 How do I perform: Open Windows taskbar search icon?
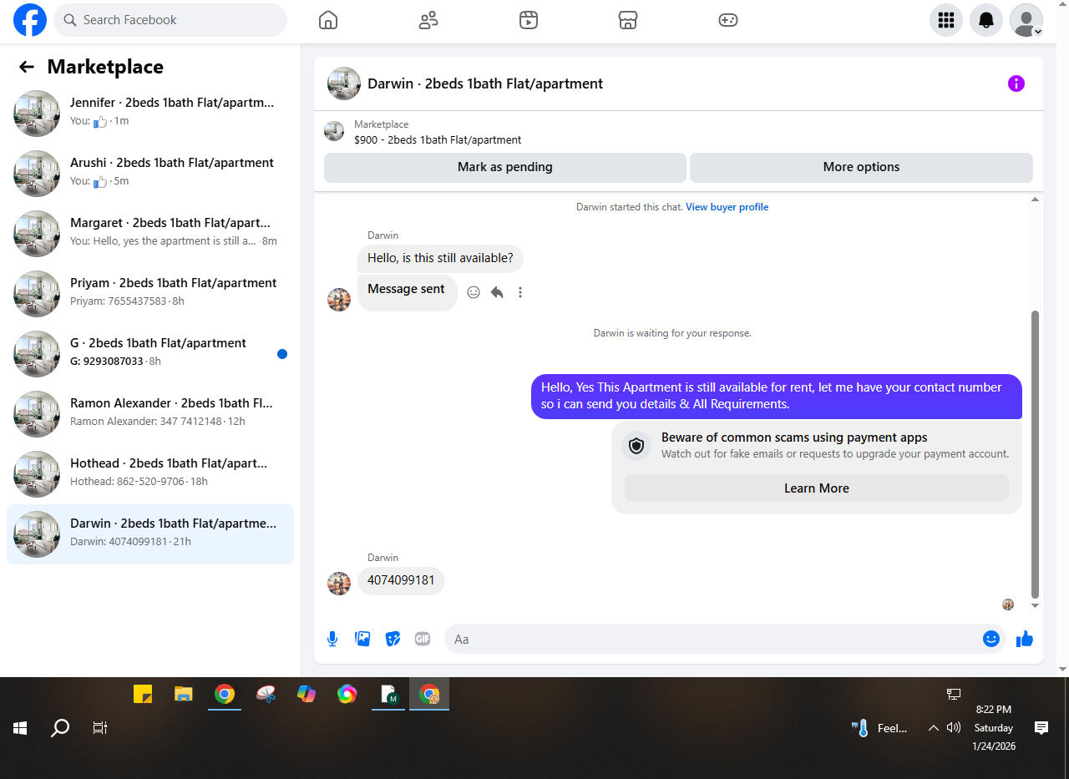pyautogui.click(x=60, y=728)
